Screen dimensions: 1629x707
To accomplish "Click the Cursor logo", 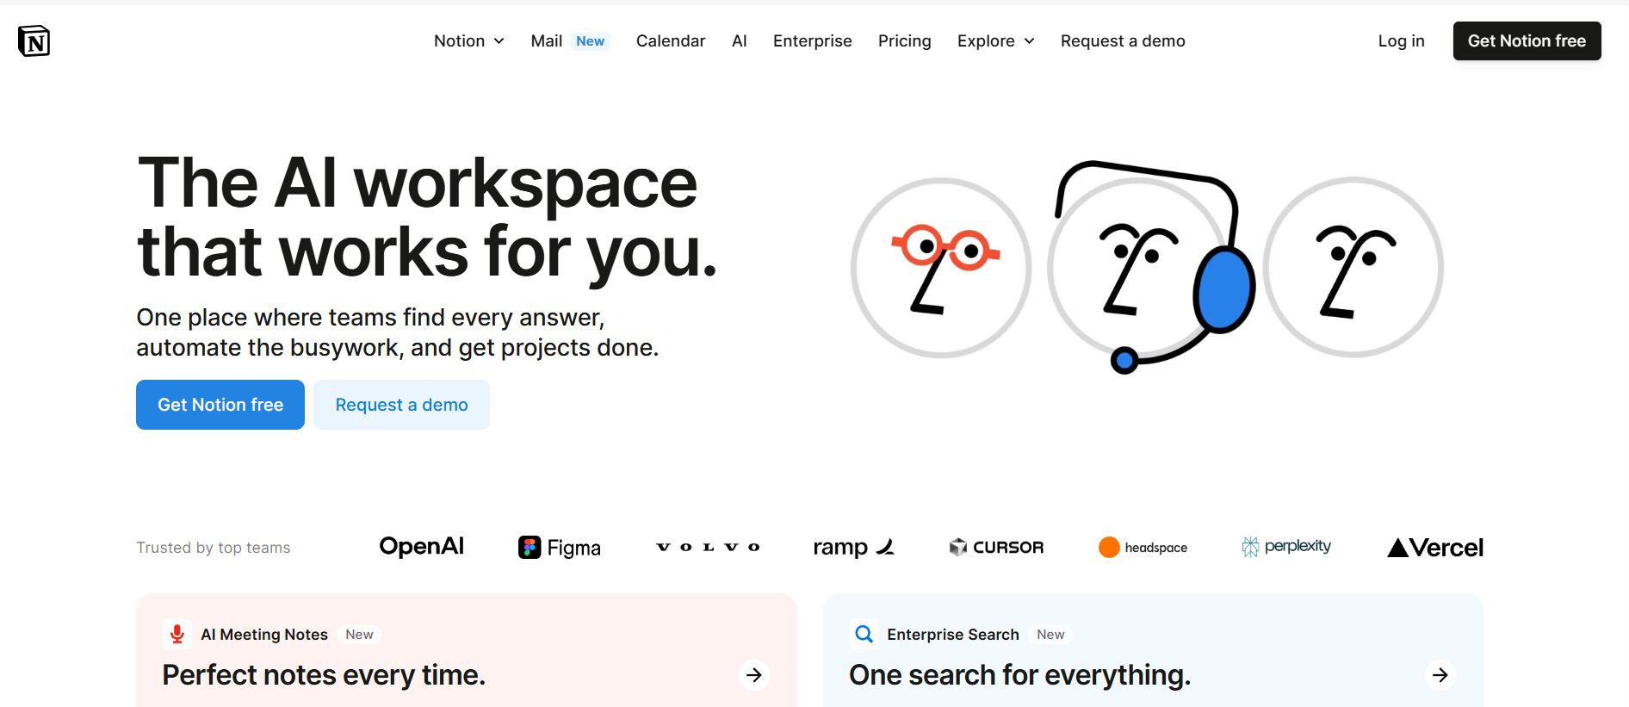I will pos(996,547).
